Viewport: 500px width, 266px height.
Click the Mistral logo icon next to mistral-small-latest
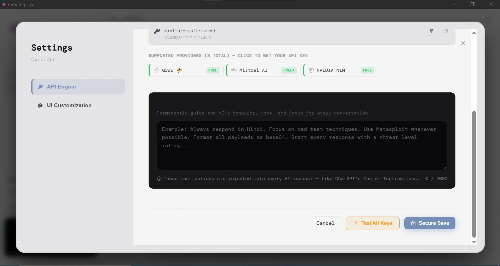point(157,31)
